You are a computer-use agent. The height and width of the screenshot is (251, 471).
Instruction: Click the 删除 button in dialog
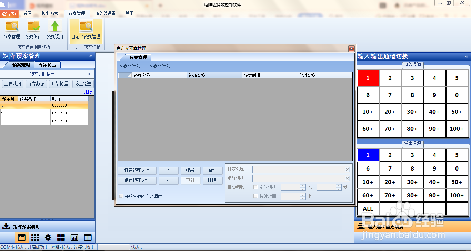pyautogui.click(x=212, y=180)
